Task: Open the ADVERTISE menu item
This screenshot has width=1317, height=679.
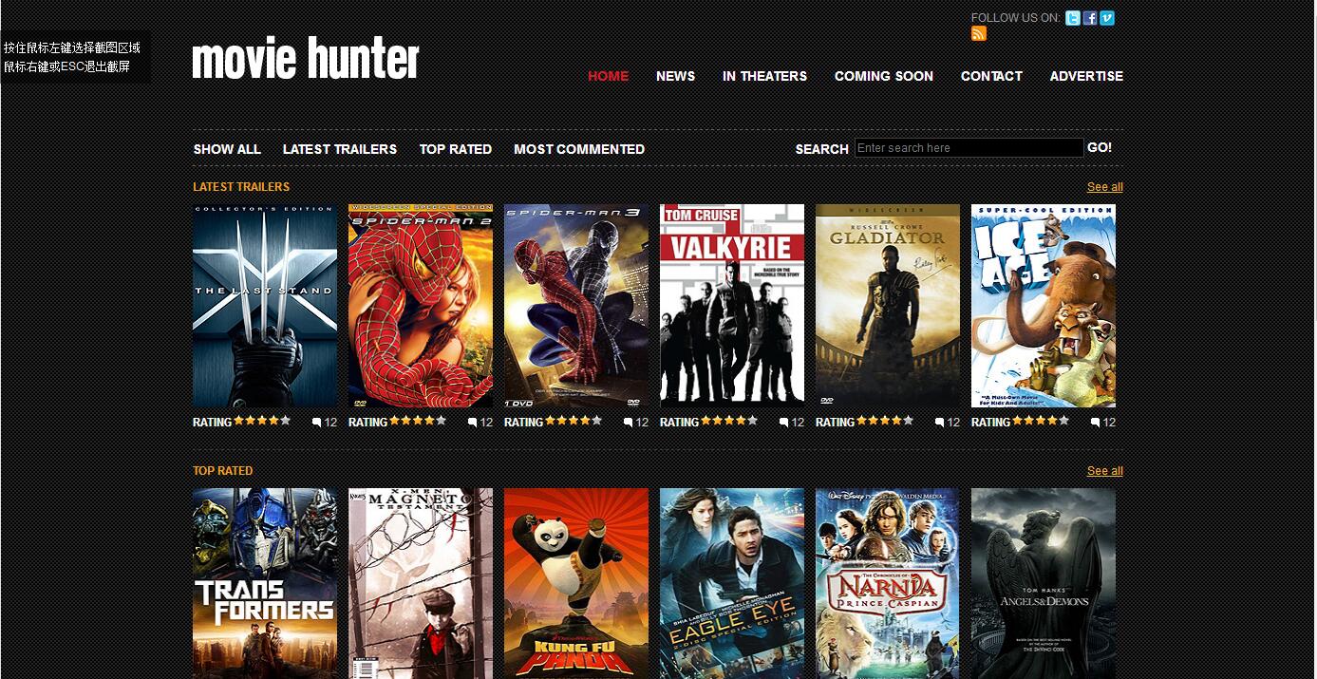Action: 1086,76
